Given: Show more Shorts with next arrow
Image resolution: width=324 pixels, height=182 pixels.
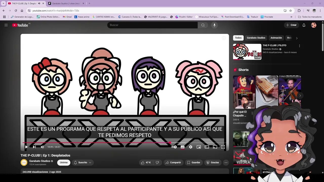Looking at the screenshot, I should [300, 96].
